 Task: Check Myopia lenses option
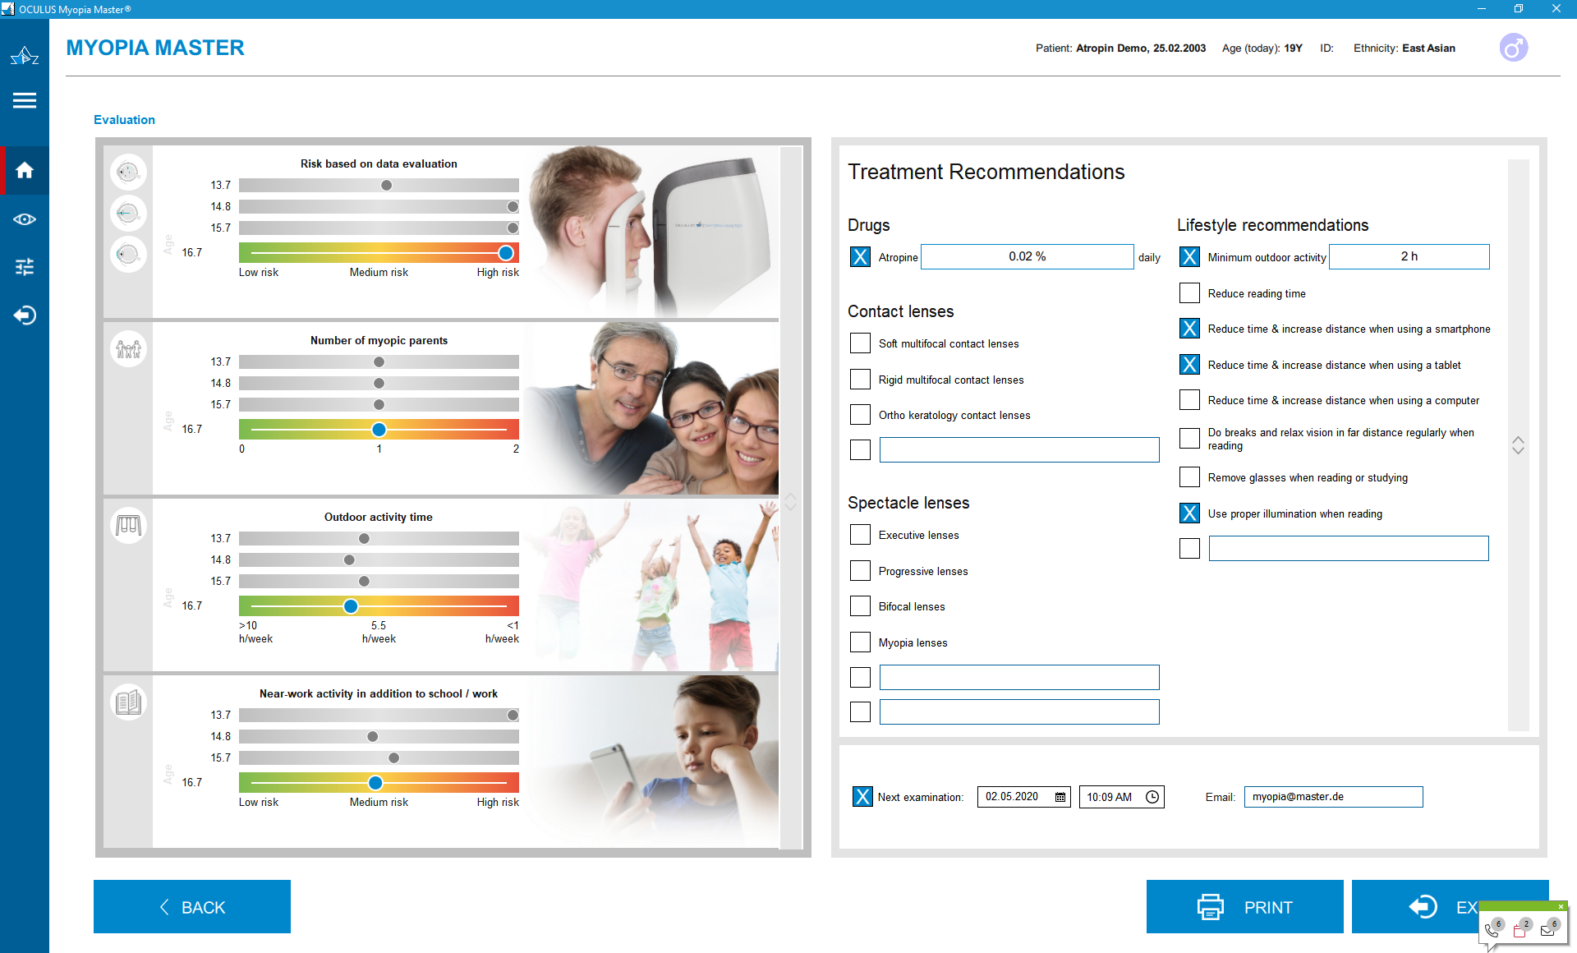click(860, 642)
